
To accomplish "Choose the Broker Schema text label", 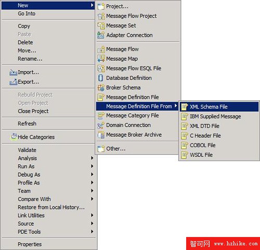I will click(123, 88).
